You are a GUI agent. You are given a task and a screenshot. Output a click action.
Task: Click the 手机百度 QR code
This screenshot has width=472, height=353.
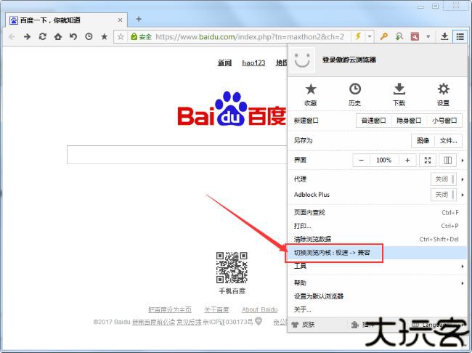pos(232,267)
